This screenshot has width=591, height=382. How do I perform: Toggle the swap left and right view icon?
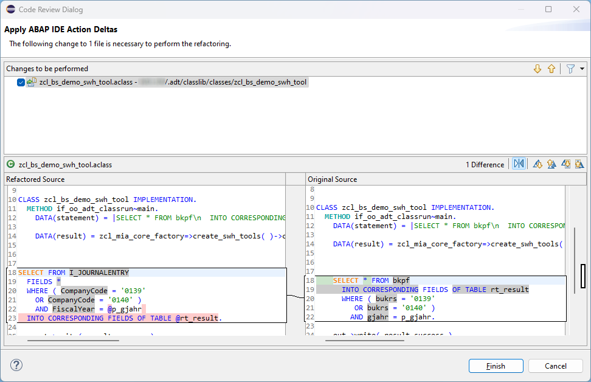(x=519, y=164)
